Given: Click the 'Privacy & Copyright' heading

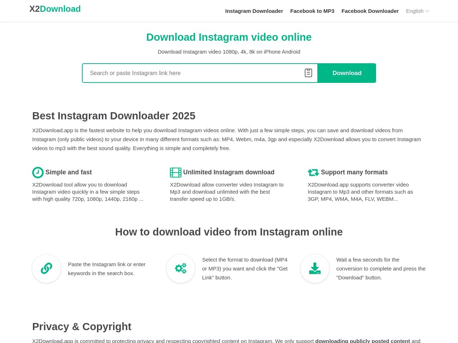Looking at the screenshot, I should coord(82,327).
